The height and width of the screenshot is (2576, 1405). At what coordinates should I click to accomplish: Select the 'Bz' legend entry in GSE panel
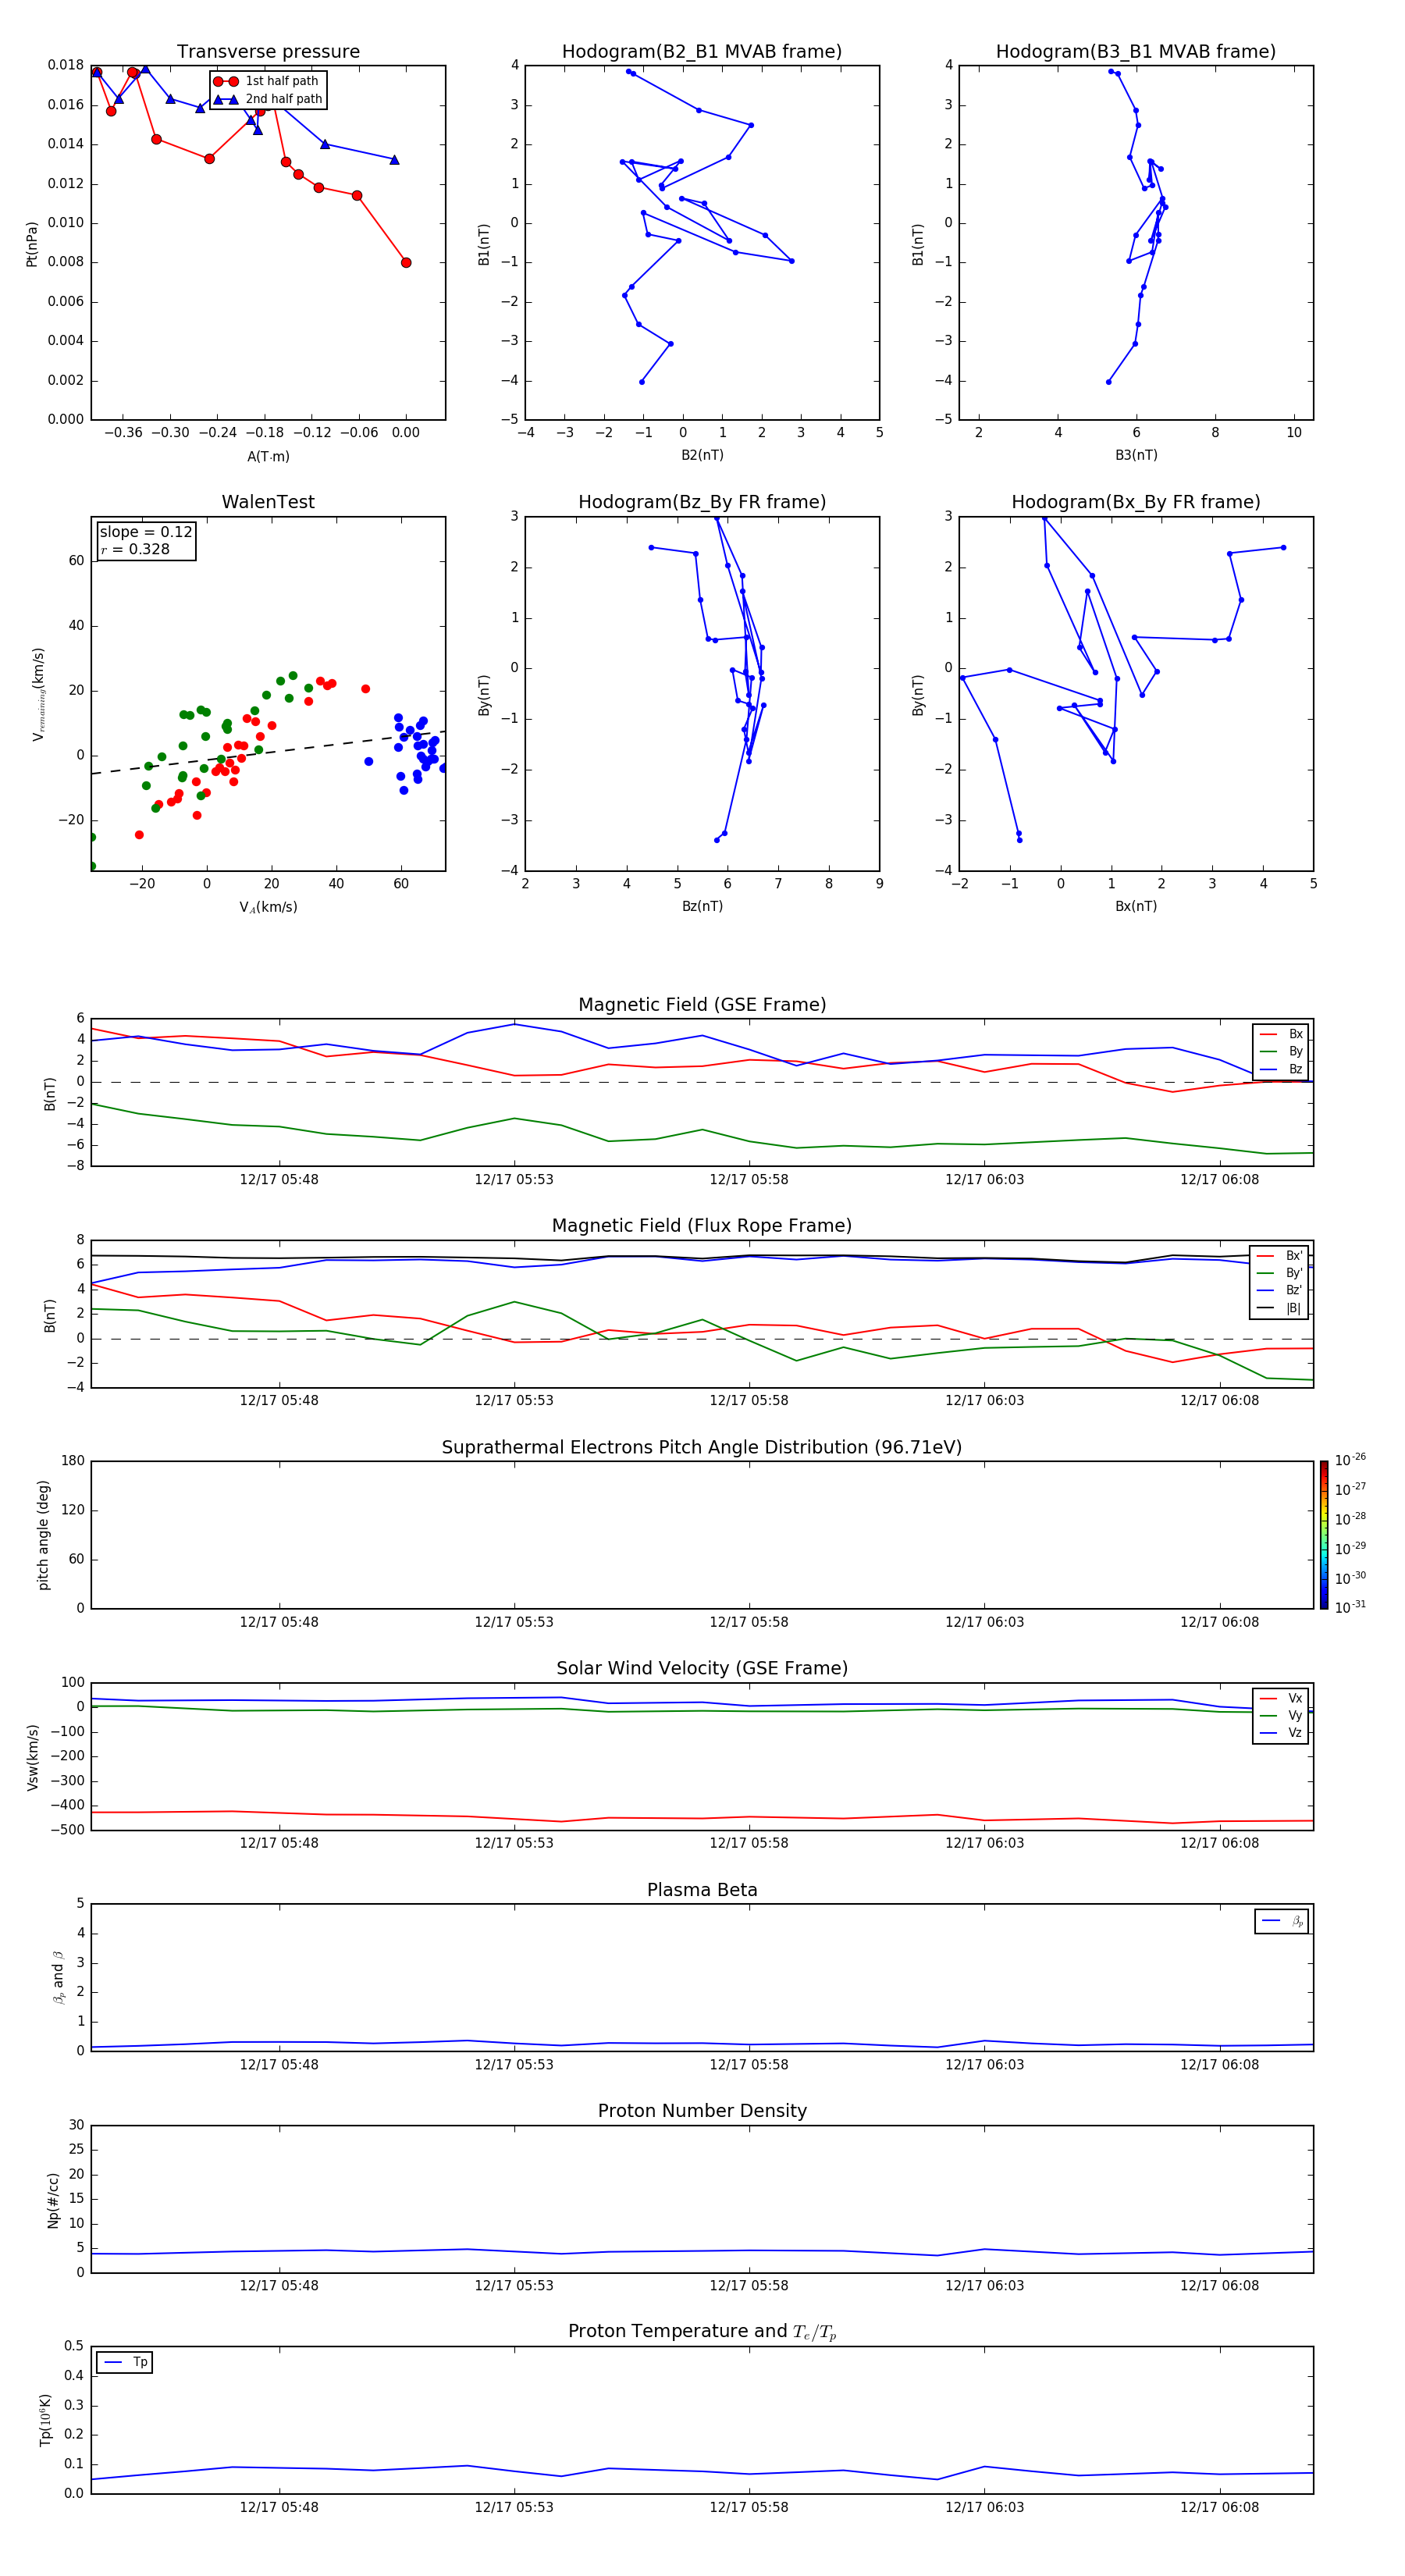[x=1281, y=1069]
